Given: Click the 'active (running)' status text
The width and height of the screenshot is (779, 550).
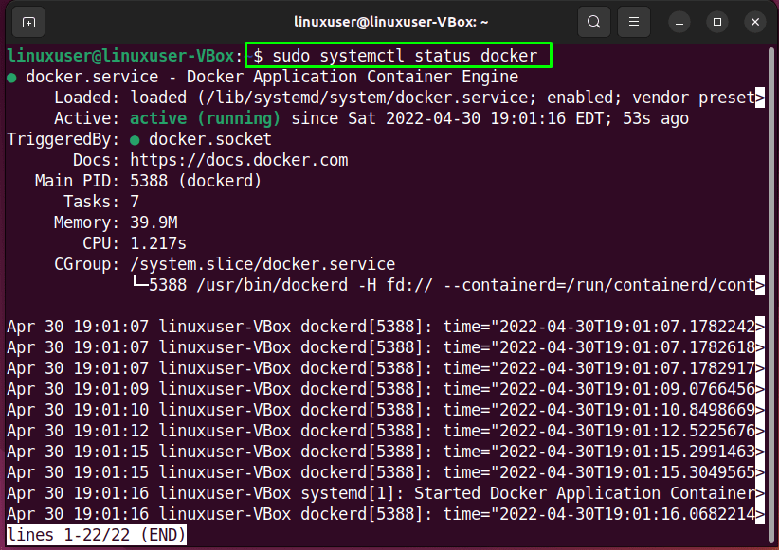Looking at the screenshot, I should coord(206,118).
